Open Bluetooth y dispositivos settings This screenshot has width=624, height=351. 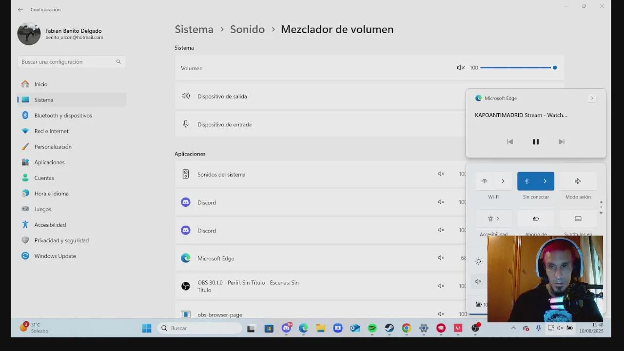[72, 116]
